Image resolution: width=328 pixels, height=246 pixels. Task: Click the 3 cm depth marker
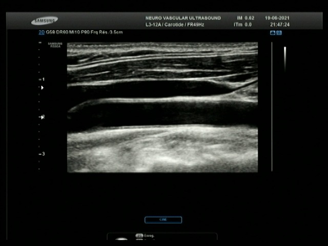coord(43,154)
